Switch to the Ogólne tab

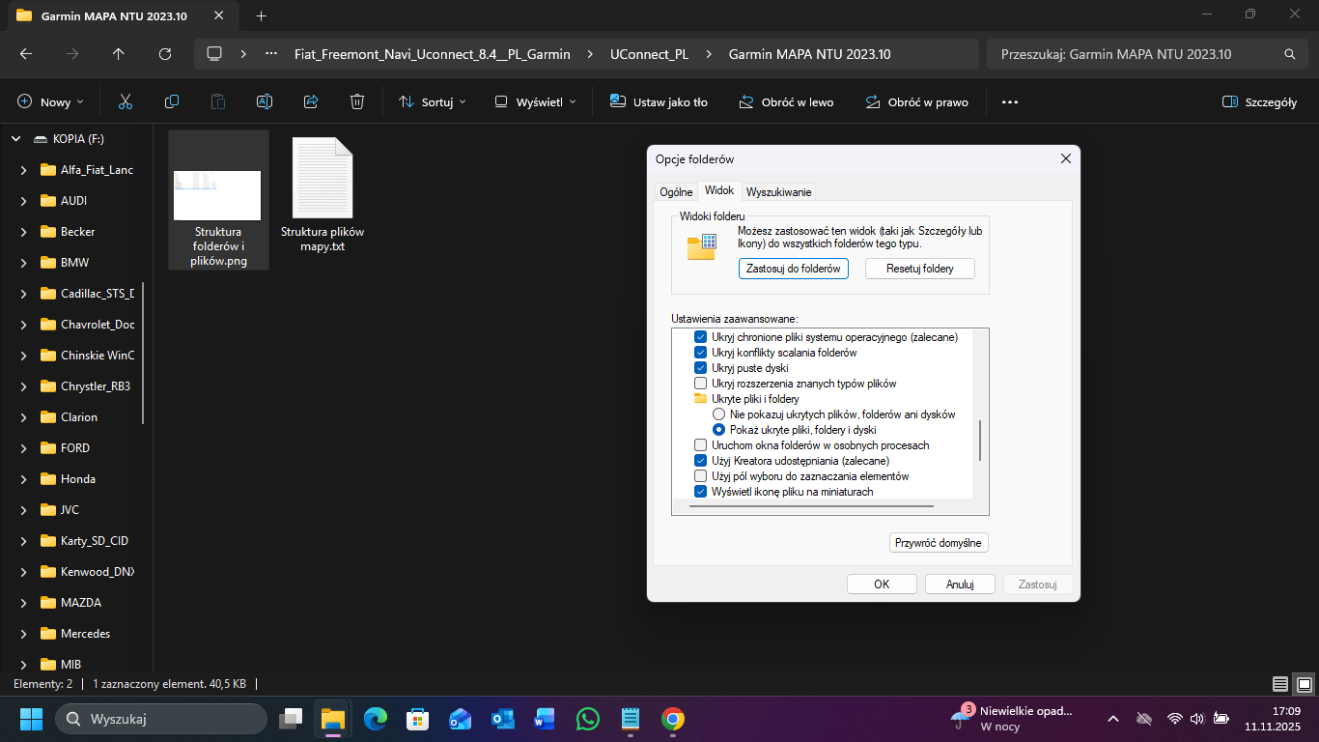(676, 192)
